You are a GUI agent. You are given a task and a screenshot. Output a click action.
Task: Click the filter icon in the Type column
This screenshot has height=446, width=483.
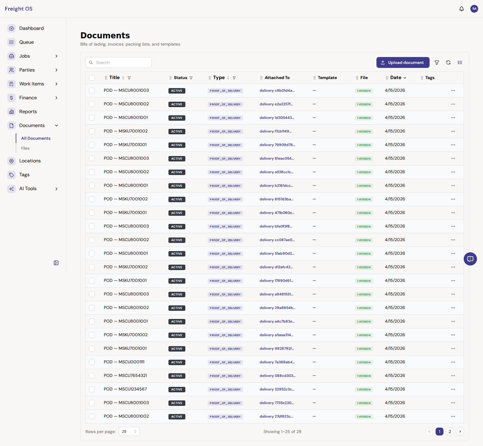(234, 78)
